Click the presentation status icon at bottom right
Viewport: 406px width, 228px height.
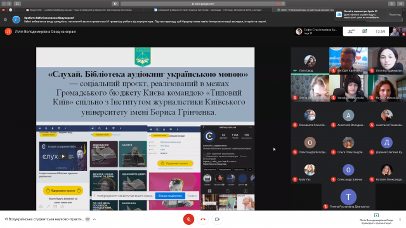tap(376, 215)
